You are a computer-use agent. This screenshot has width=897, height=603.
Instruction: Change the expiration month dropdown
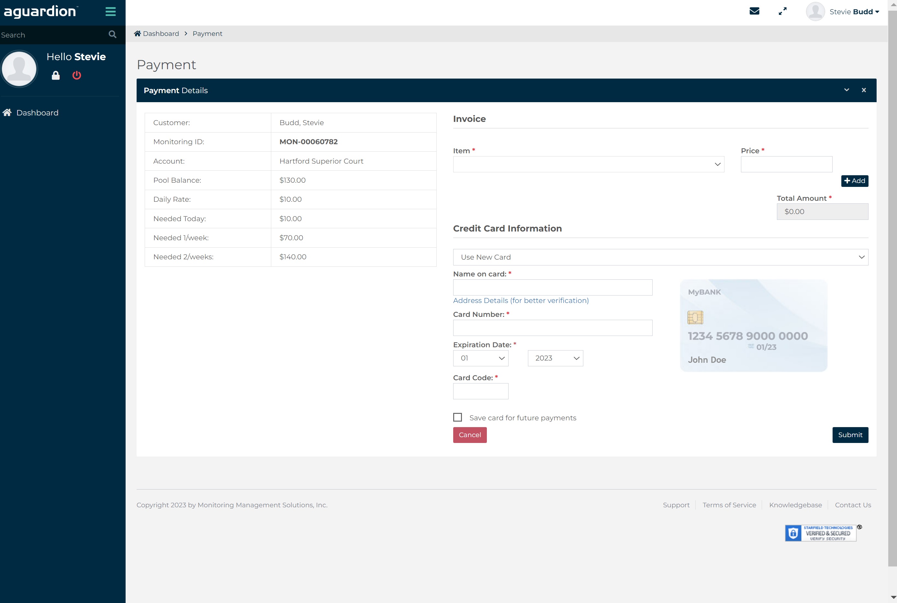(x=480, y=358)
